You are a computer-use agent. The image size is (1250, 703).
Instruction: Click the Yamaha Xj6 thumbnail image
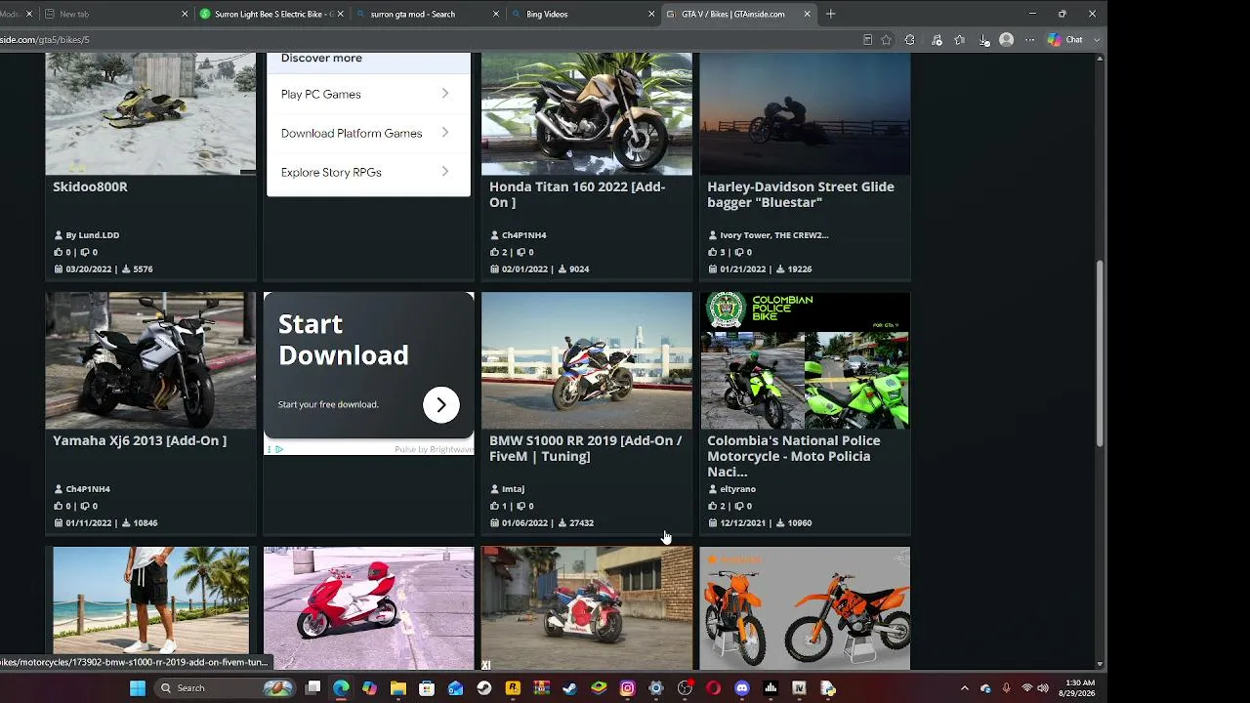point(150,360)
